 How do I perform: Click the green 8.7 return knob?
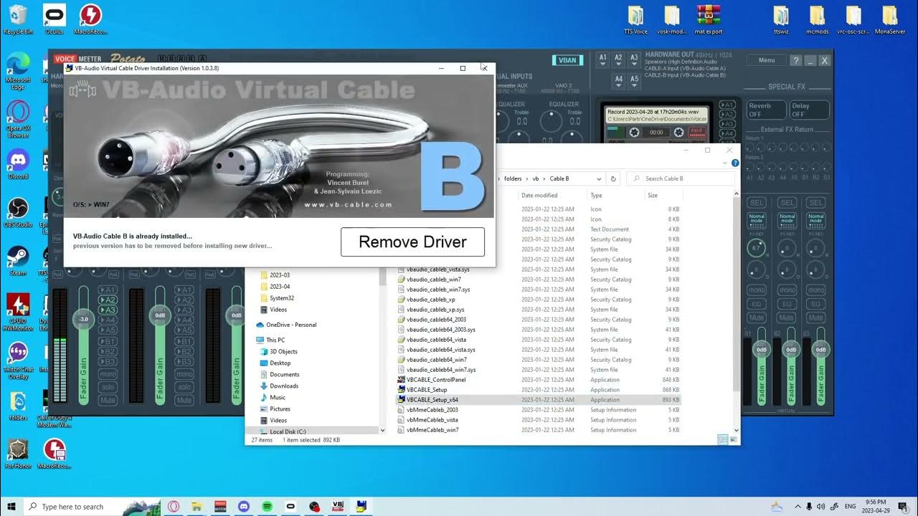tap(757, 248)
